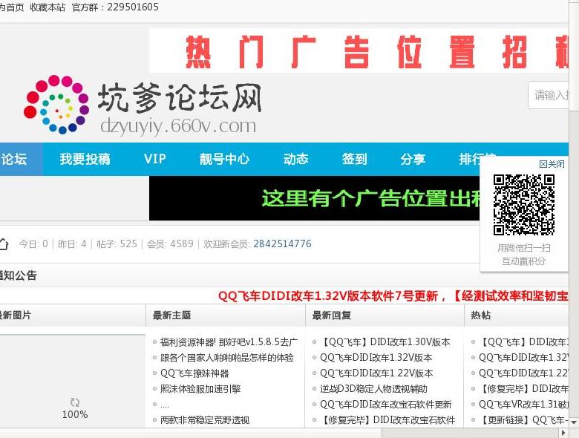Viewport: 579px width, 438px height.
Task: Open thread 两款非常稳定荒野透视
Action: (205, 420)
